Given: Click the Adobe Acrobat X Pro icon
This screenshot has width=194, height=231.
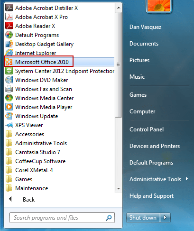Looking at the screenshot, I should pyautogui.click(x=9, y=17).
